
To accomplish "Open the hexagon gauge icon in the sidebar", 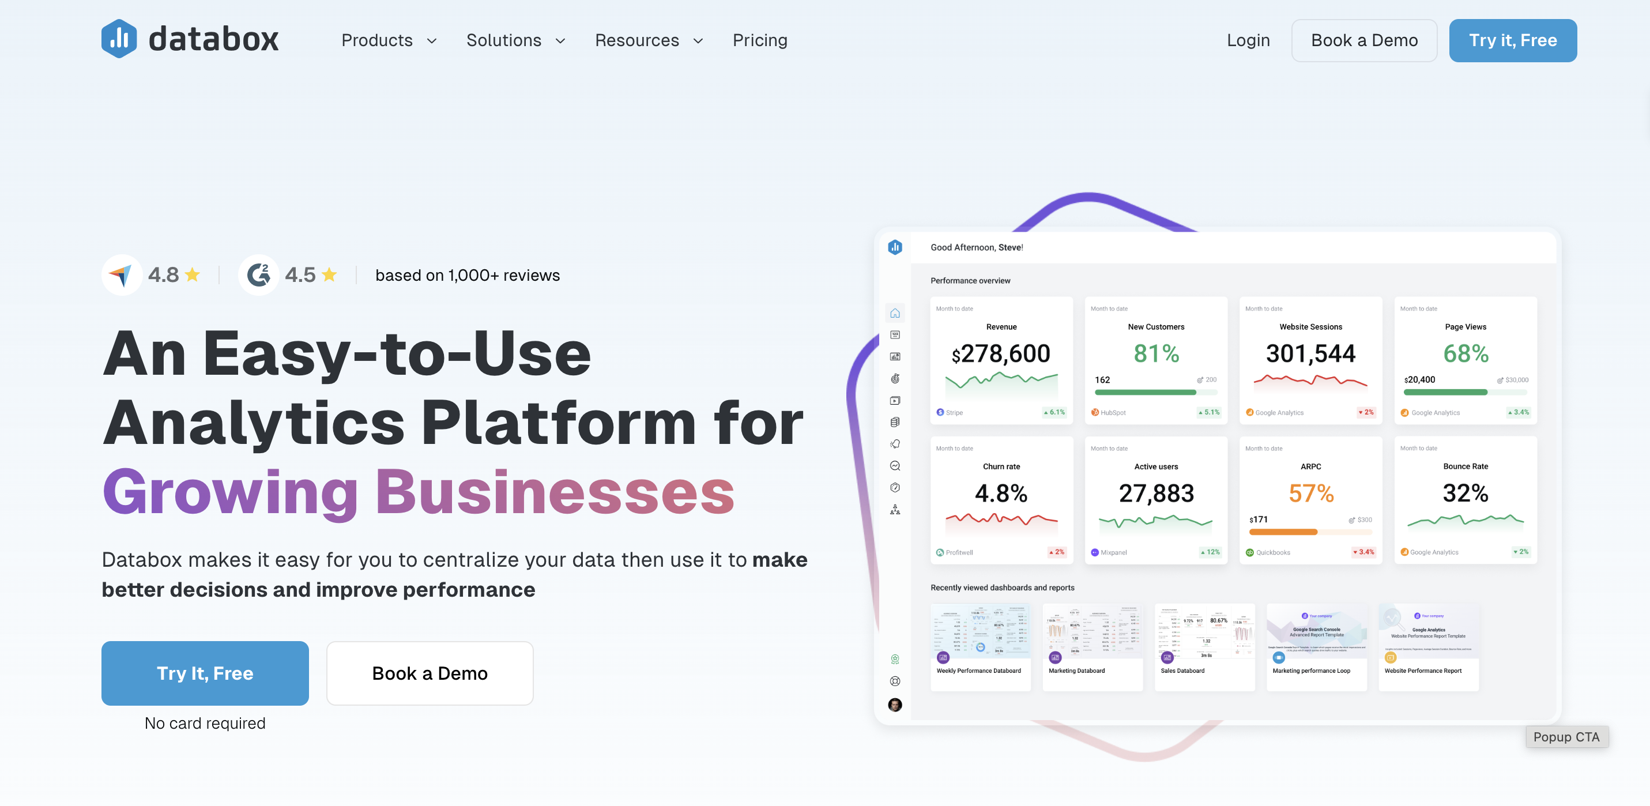I will point(895,488).
